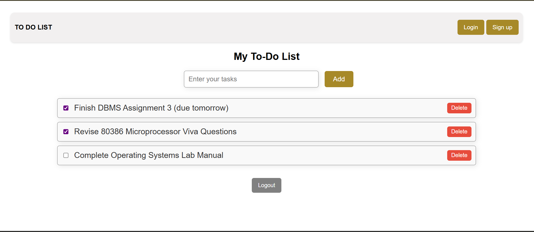Log out with the Logout button
Screen dimensions: 534x232
coord(266,185)
